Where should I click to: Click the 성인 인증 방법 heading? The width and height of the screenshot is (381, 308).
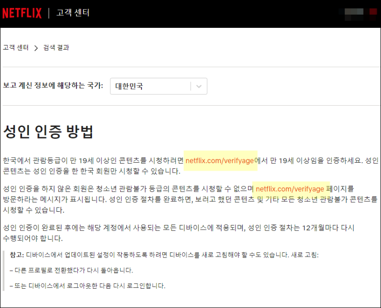point(48,132)
